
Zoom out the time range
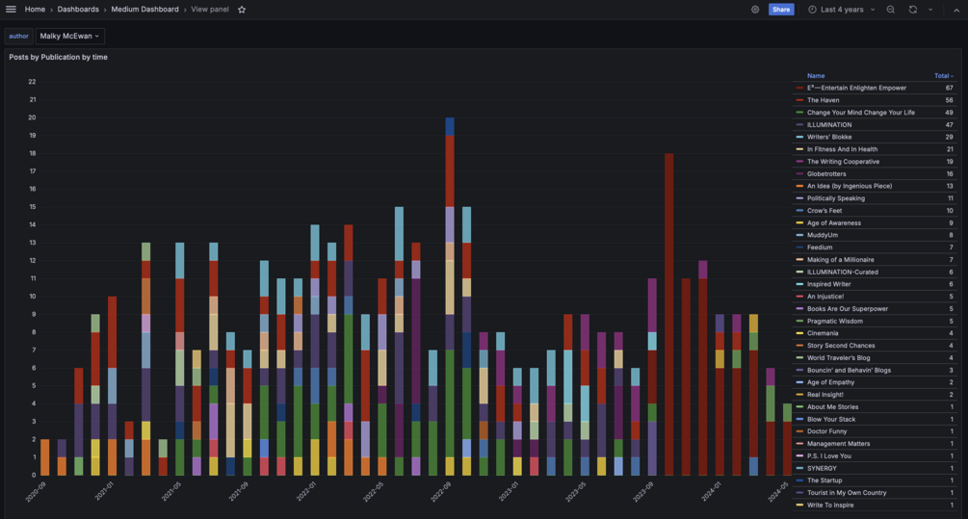pyautogui.click(x=890, y=10)
